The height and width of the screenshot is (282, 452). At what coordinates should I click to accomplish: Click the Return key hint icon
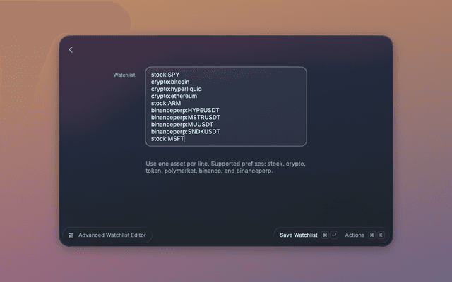[334, 235]
